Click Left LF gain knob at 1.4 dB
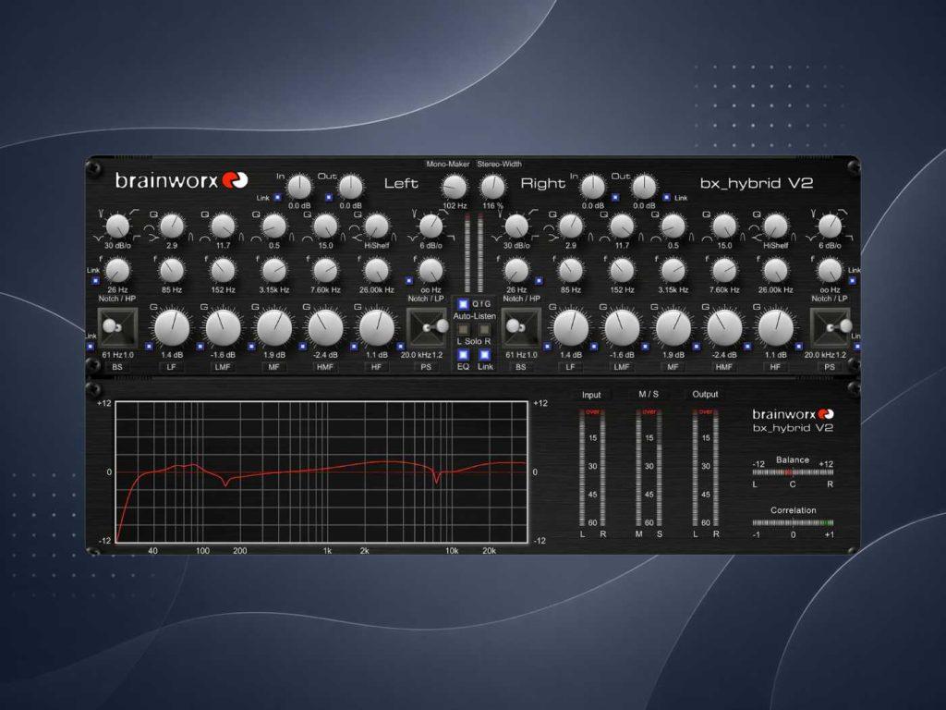The height and width of the screenshot is (710, 946). coord(172,328)
